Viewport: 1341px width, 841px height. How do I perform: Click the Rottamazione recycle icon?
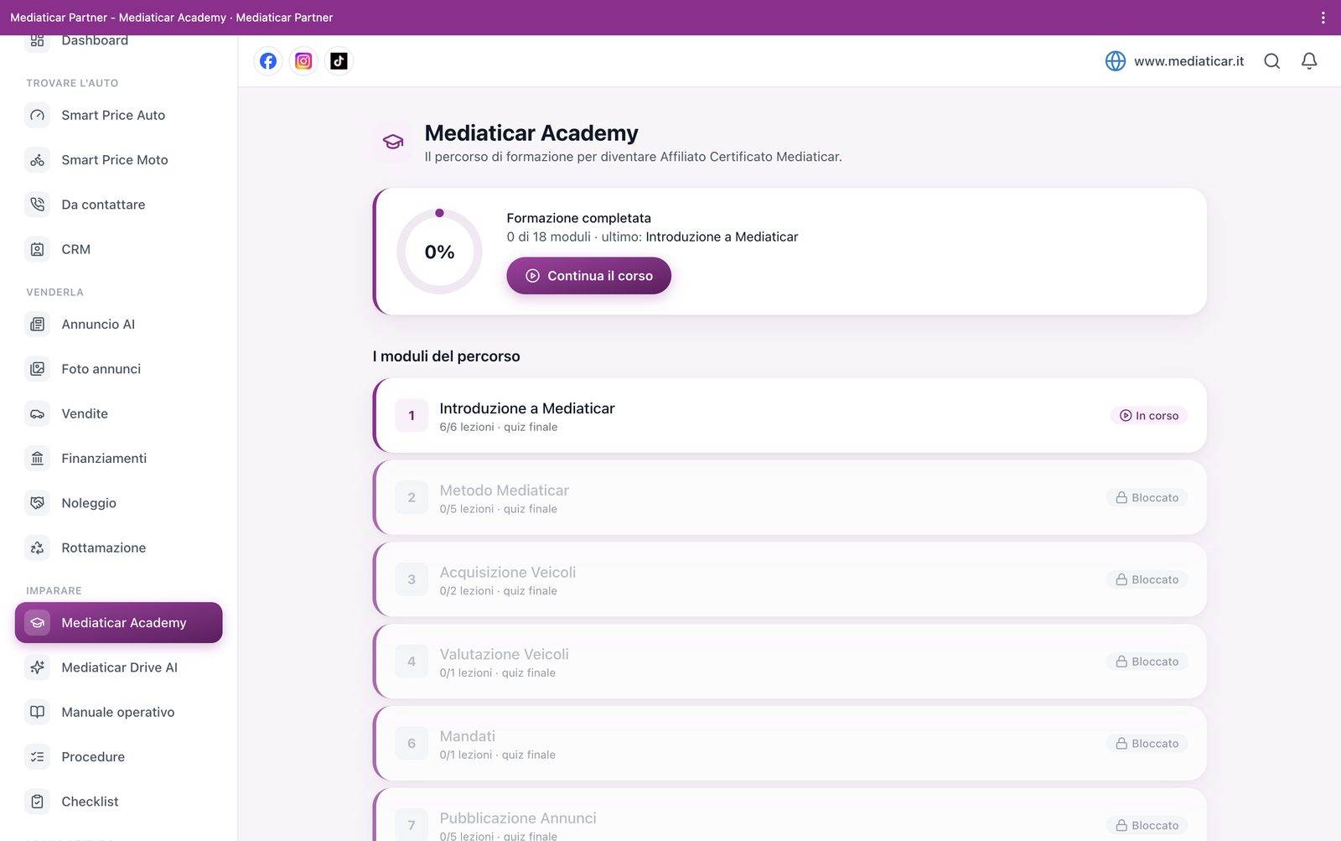tap(38, 548)
